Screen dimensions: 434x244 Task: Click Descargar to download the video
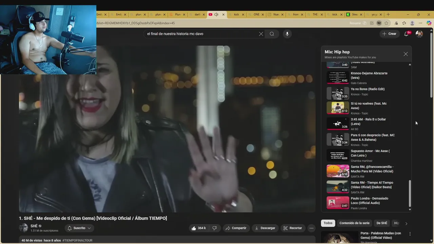click(x=265, y=228)
